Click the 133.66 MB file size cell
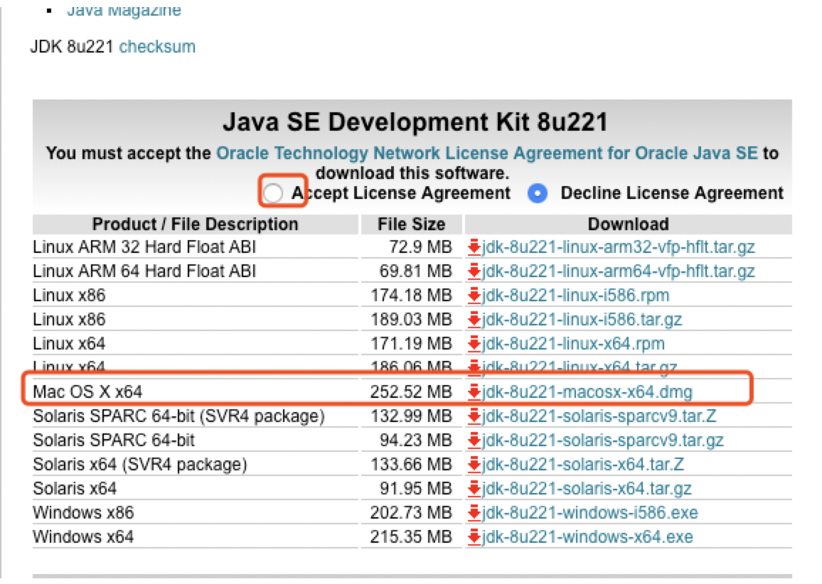822x584 pixels. coord(411,464)
